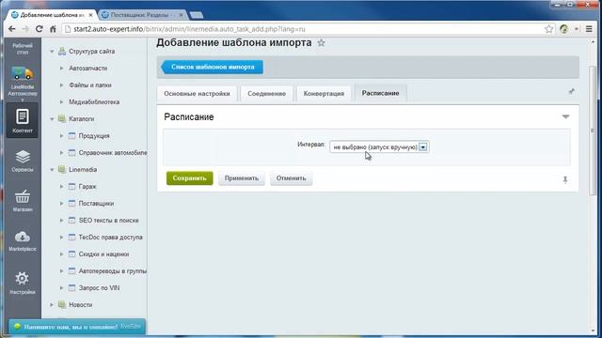Click the green browser extension icon
602x338 pixels.
(564, 29)
